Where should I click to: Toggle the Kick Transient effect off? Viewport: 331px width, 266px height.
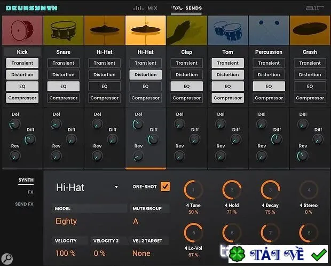pos(22,63)
